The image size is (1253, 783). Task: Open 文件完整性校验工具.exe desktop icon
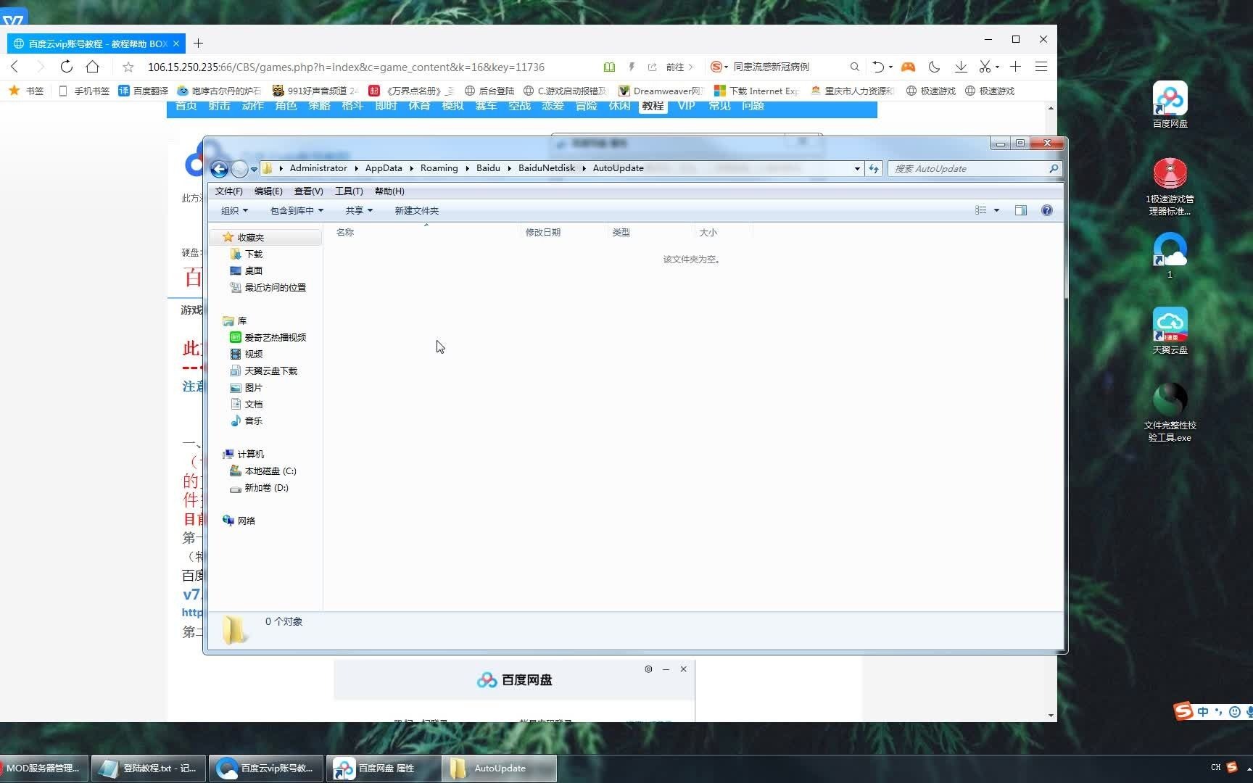[x=1170, y=412]
